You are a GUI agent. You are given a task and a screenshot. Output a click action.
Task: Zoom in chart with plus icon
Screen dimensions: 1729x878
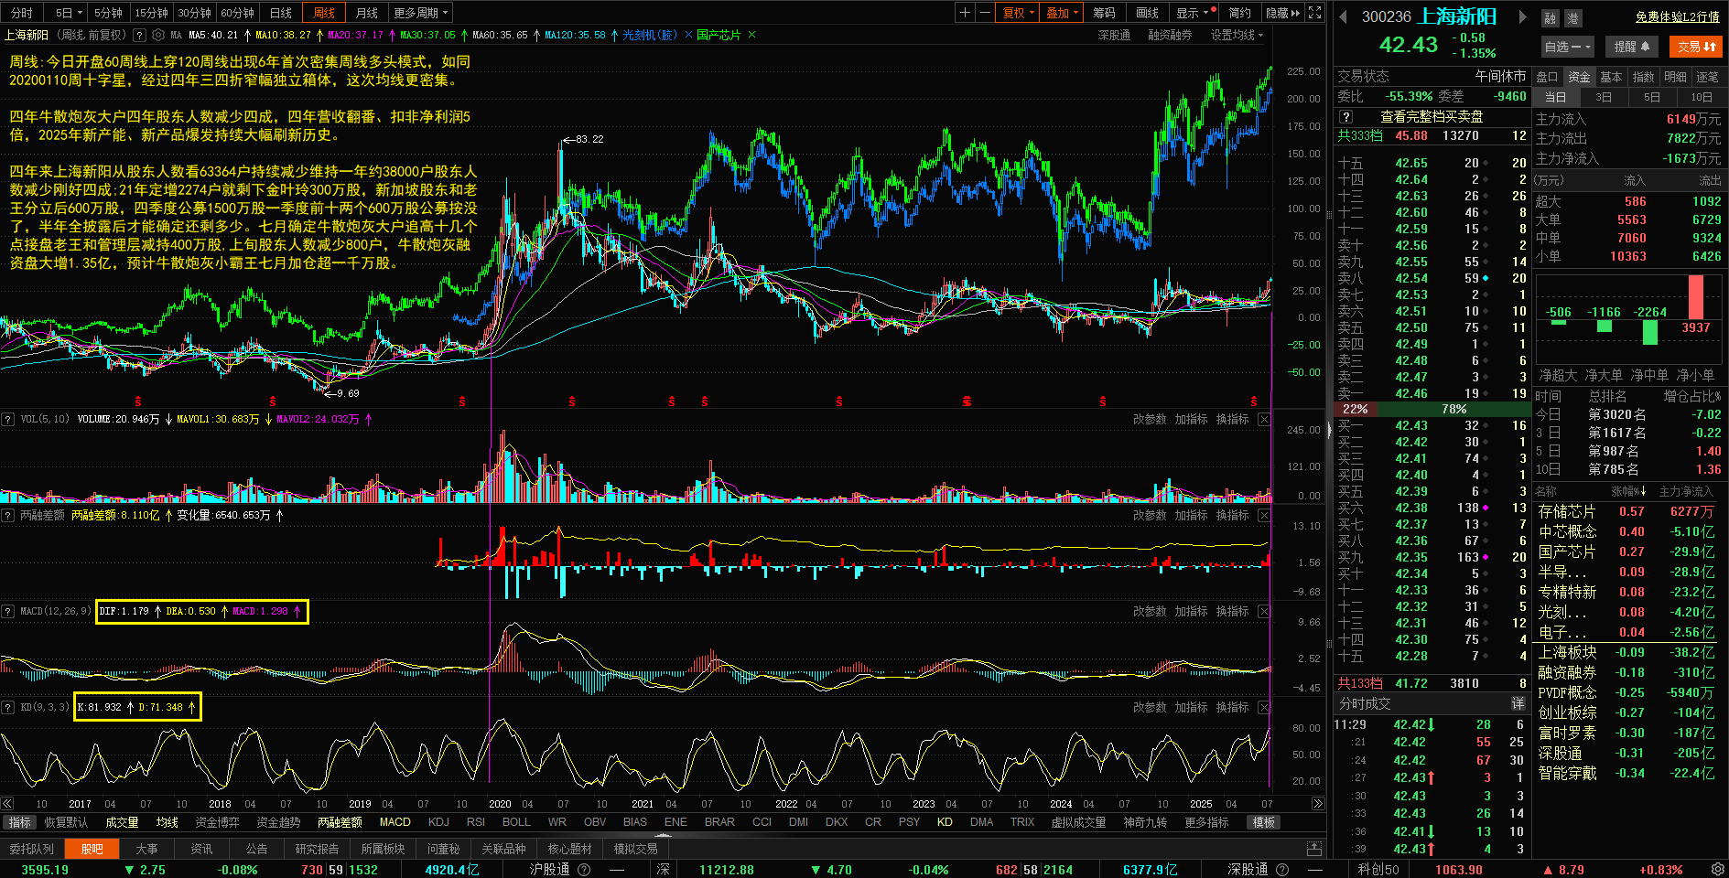965,13
